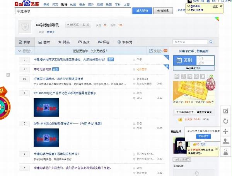Click the user profile icon in floating toolbar

point(226,142)
